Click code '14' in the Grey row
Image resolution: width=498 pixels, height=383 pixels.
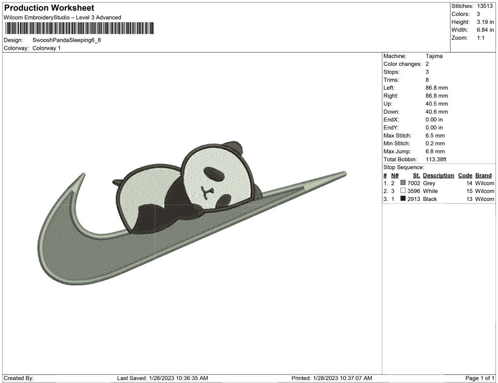pos(469,183)
